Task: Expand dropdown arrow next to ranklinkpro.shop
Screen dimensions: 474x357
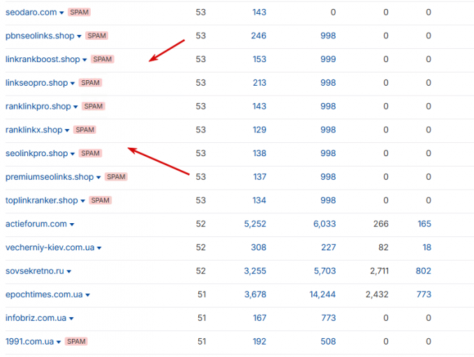Action: pyautogui.click(x=75, y=107)
